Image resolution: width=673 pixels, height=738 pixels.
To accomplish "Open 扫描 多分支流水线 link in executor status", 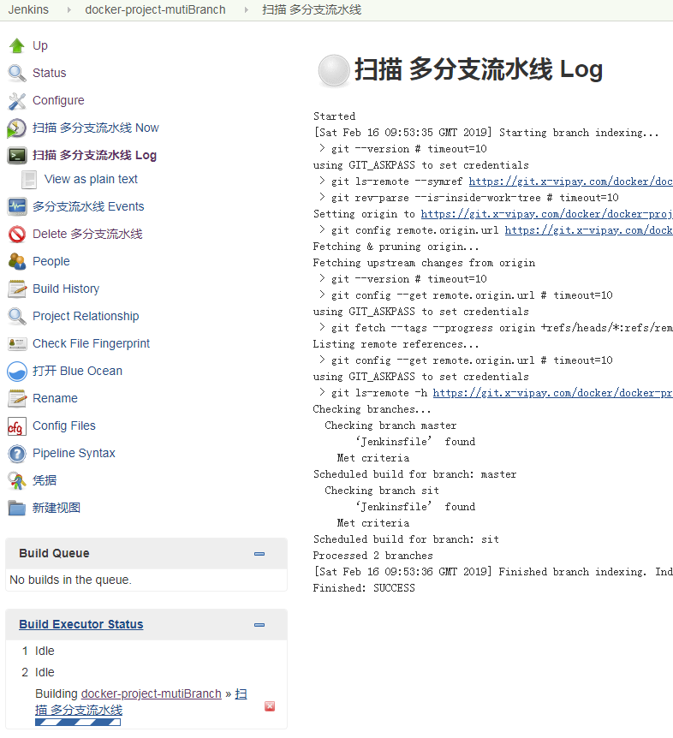I will (x=79, y=710).
